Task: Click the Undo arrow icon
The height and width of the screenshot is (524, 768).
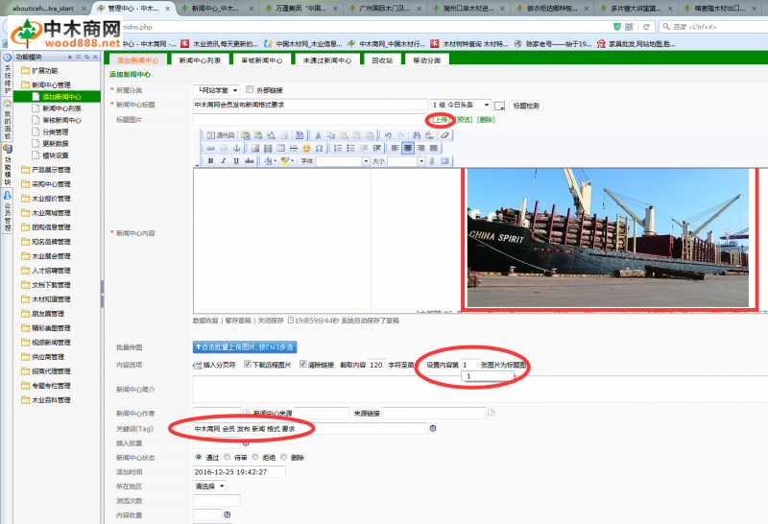Action: point(388,135)
